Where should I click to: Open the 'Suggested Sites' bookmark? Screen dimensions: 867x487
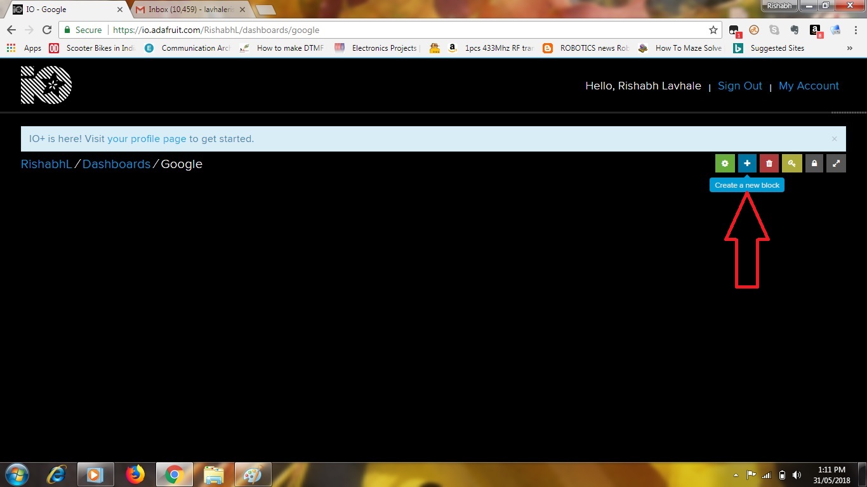769,48
